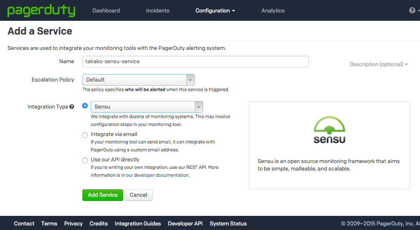Click the Sensu logo image
Viewport: 420px width, 230px height.
click(x=329, y=130)
